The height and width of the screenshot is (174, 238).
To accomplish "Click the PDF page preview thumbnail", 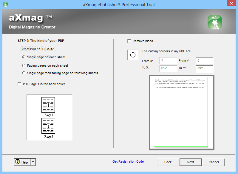I will click(x=182, y=112).
